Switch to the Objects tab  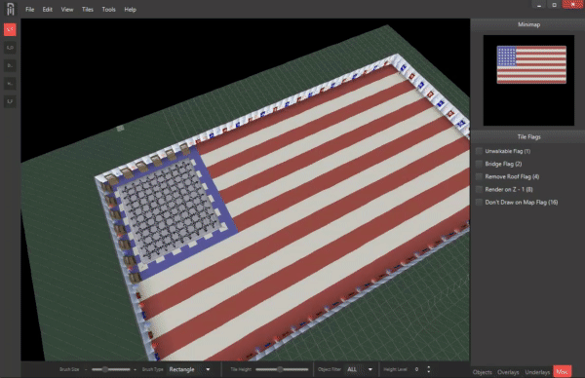pyautogui.click(x=483, y=372)
